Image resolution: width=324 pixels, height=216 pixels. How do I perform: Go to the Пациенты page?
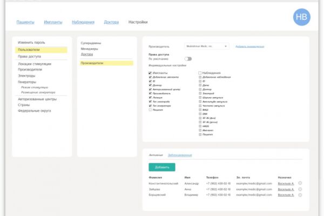click(25, 22)
